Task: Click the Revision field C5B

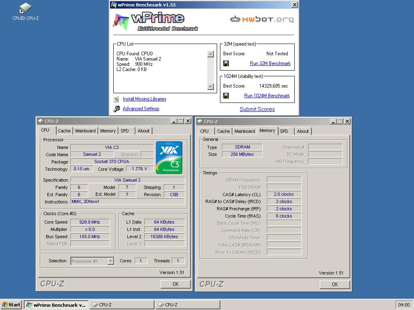Action: click(x=174, y=195)
